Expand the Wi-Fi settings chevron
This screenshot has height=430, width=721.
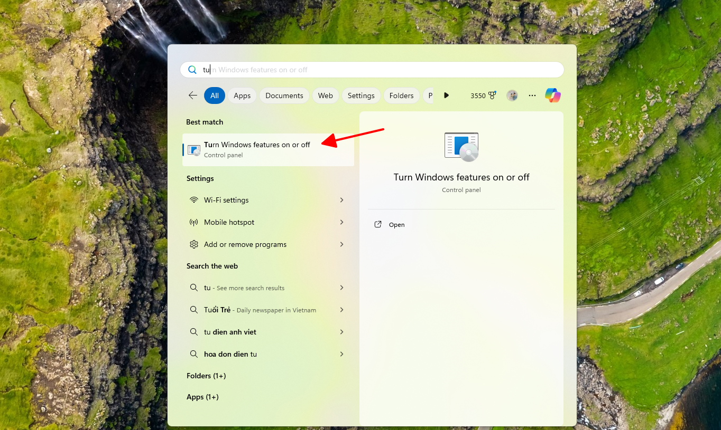[342, 200]
